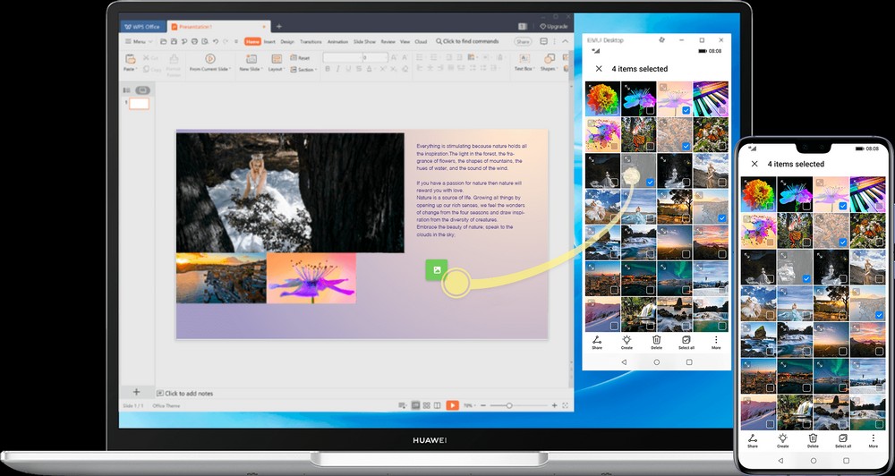This screenshot has width=895, height=476.
Task: Click the zoom slider handle in status bar
Action: 509,405
